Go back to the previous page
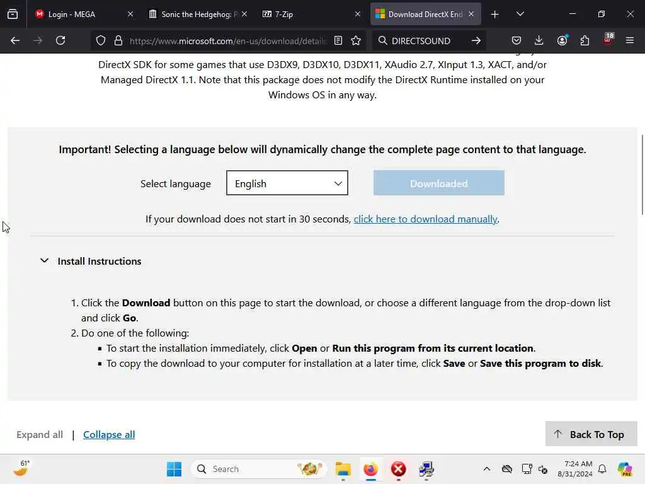 coord(15,40)
